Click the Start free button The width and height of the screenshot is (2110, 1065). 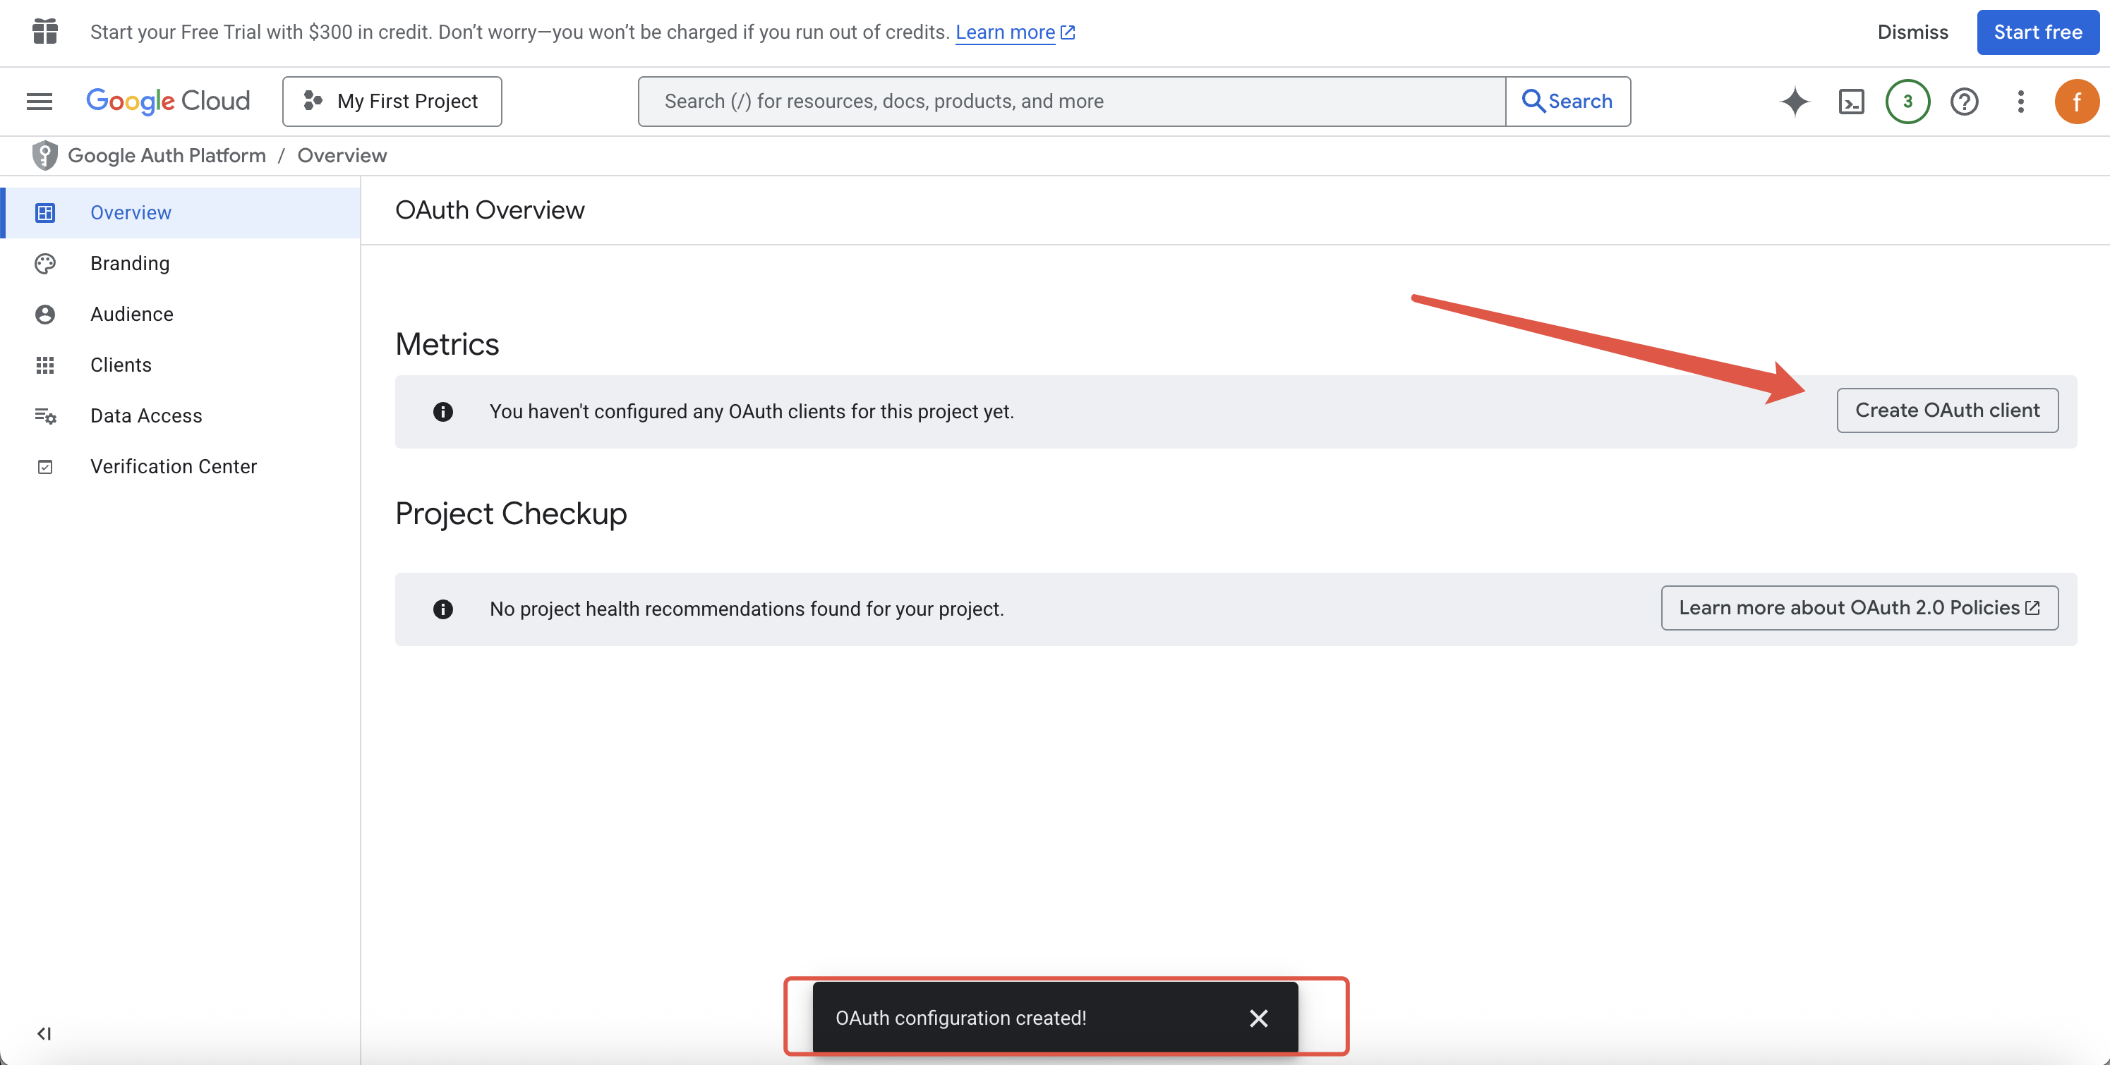(x=2037, y=32)
